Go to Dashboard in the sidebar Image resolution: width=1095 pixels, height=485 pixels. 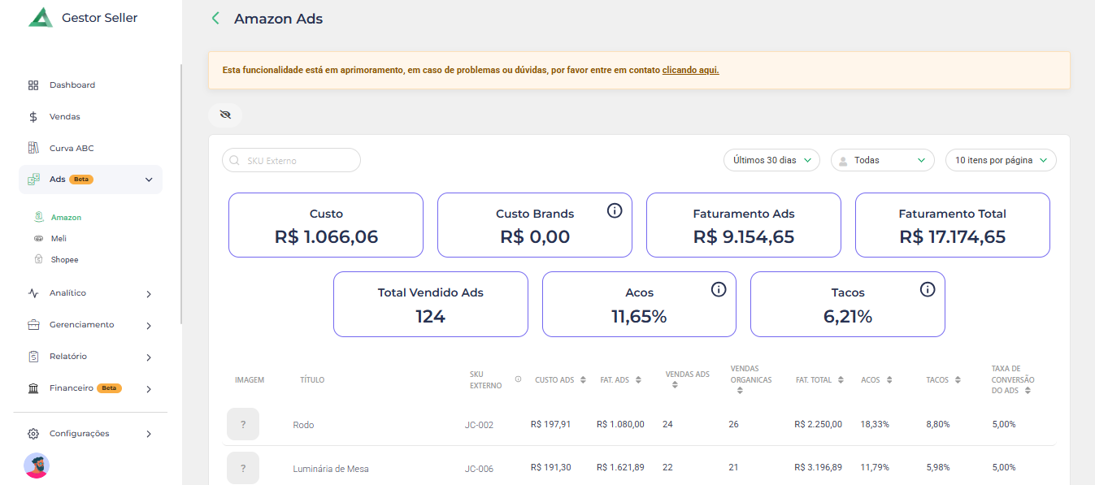72,85
